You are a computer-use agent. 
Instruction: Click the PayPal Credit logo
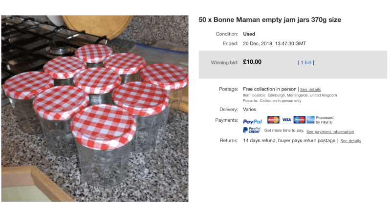coord(252,131)
